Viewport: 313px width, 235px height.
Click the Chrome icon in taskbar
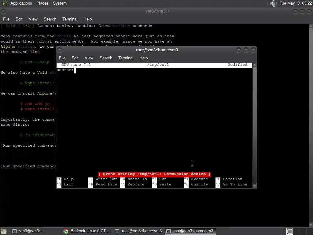66,231
